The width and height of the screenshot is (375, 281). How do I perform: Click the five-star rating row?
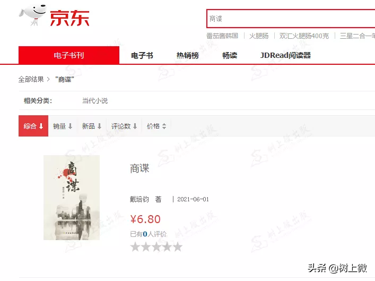pyautogui.click(x=156, y=247)
